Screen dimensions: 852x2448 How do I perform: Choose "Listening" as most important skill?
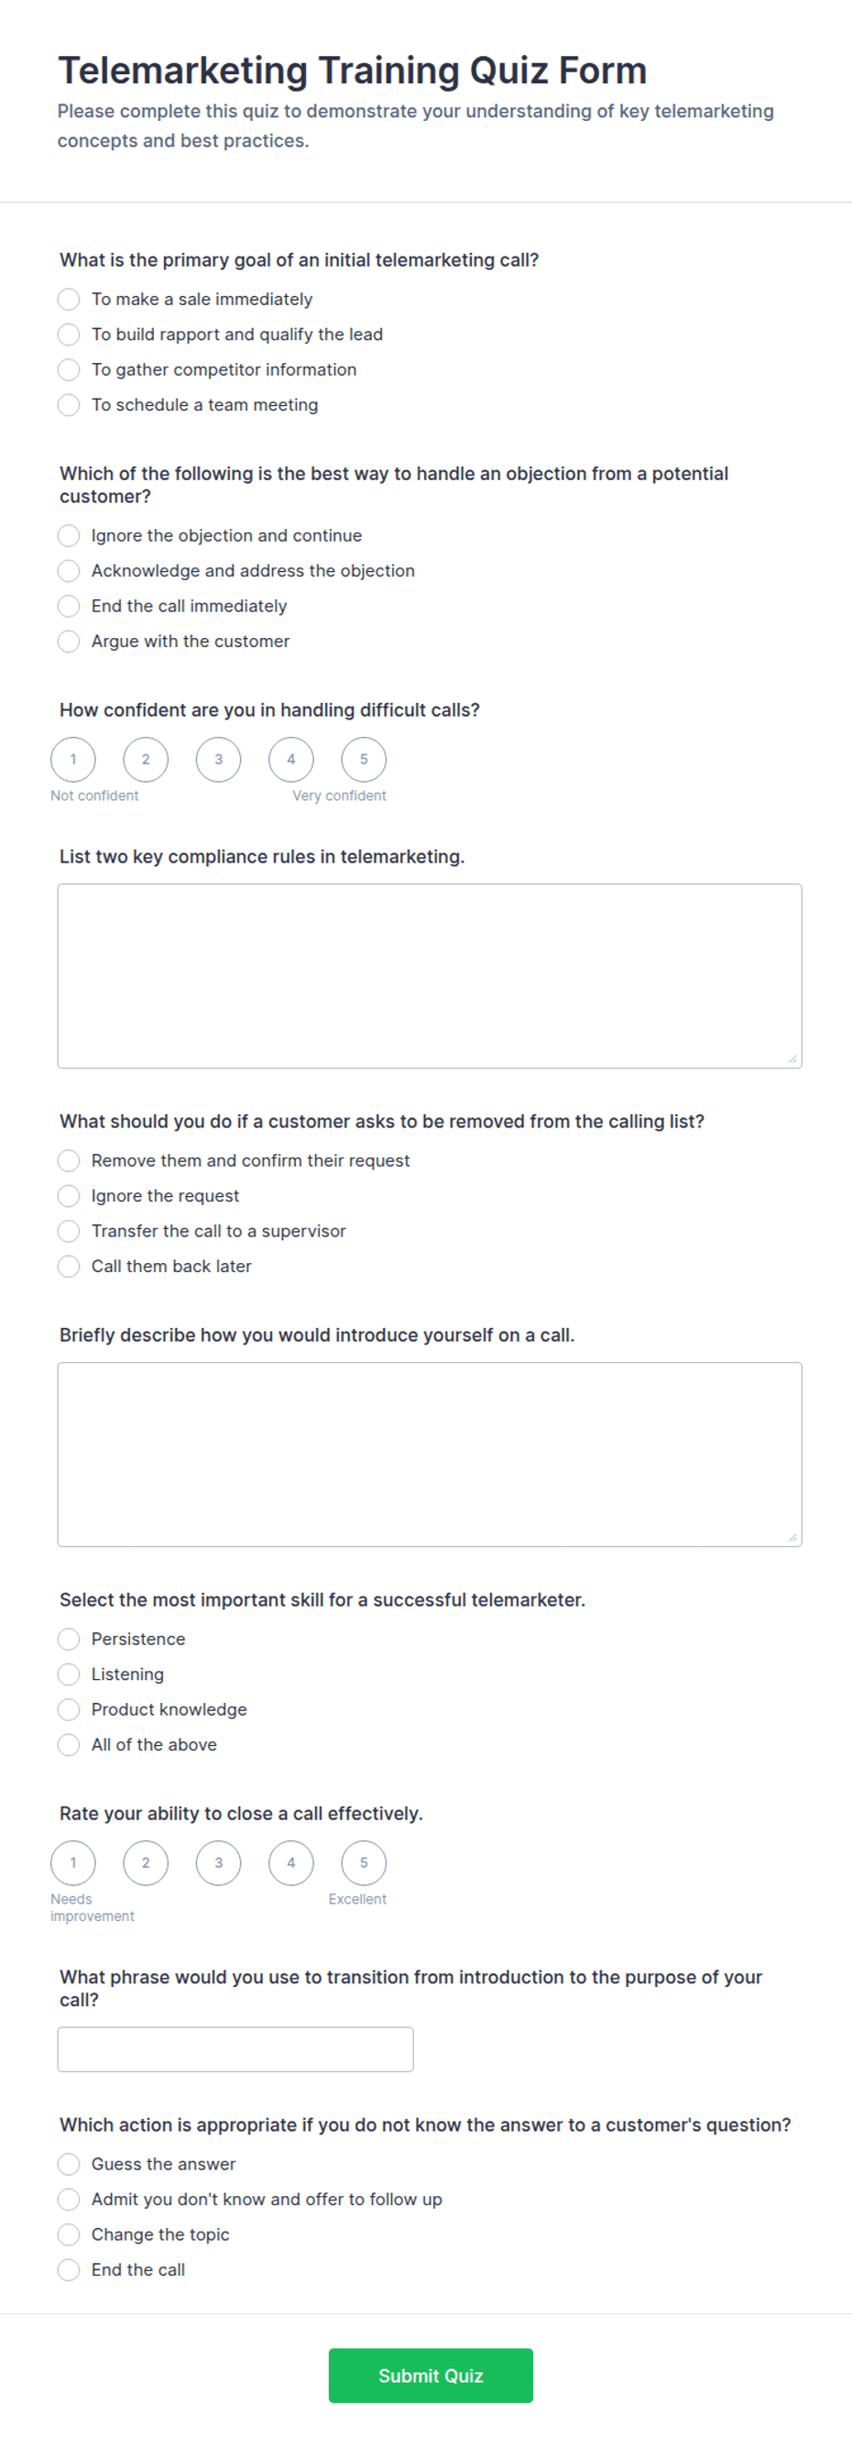(69, 1674)
